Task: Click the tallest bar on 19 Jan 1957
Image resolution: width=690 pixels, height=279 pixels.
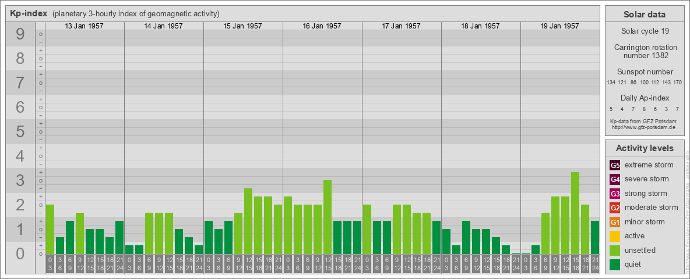Action: (x=575, y=213)
